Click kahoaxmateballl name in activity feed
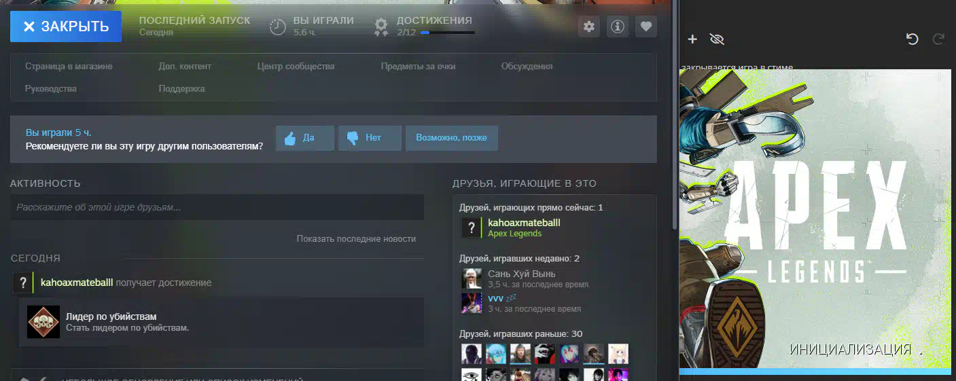Viewport: 956px width, 381px height. click(x=77, y=283)
